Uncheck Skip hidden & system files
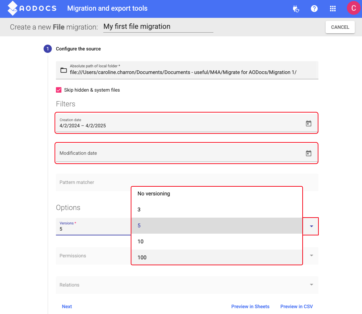Image resolution: width=362 pixels, height=314 pixels. tap(59, 90)
